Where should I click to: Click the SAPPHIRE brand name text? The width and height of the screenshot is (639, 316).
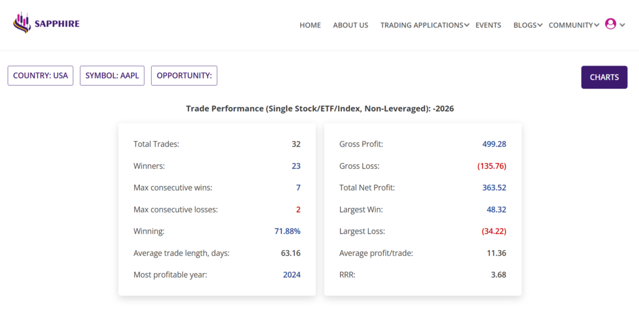click(57, 24)
